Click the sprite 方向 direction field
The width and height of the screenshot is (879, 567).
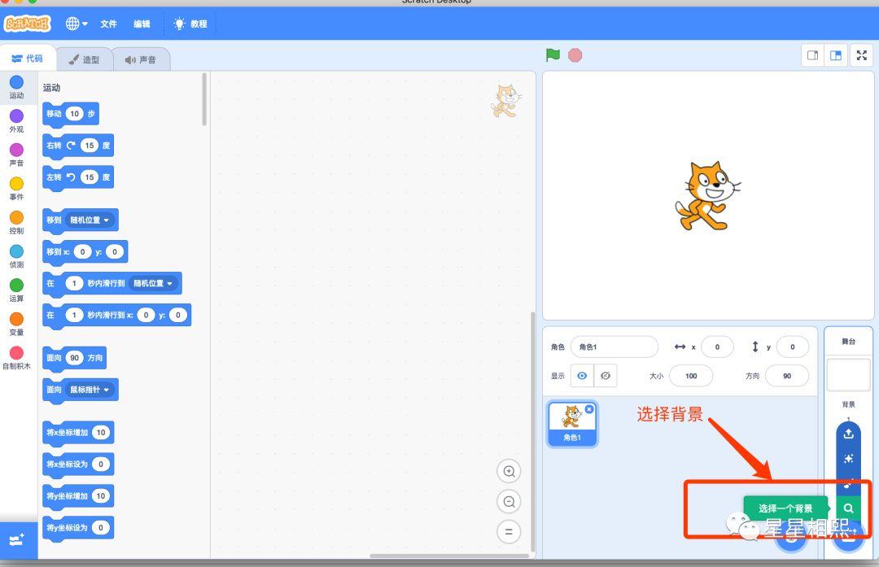pos(787,376)
